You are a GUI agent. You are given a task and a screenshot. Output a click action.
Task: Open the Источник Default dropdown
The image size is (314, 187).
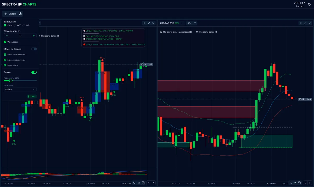click(x=20, y=89)
